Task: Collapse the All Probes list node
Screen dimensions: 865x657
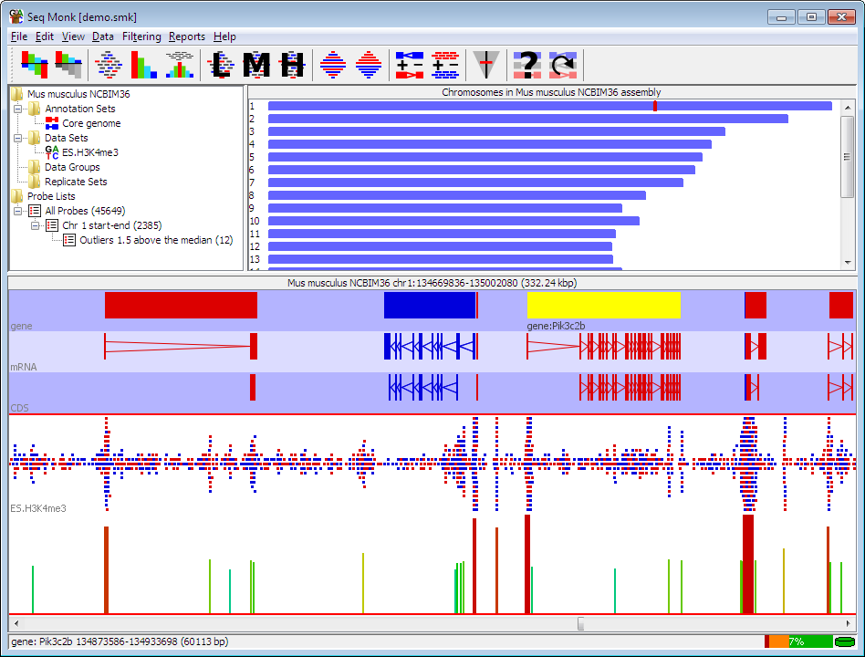Action: (17, 211)
